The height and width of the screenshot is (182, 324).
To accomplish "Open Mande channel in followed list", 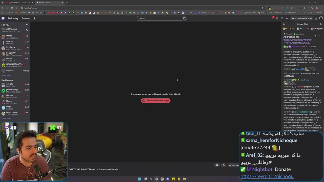I will click(15, 37).
